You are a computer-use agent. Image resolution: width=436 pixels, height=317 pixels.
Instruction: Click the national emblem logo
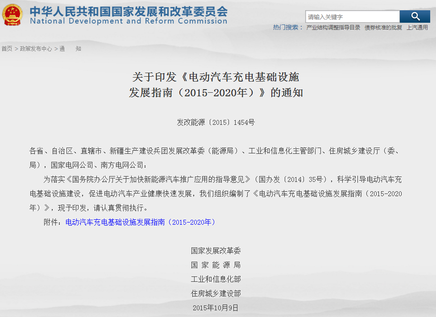[12, 15]
